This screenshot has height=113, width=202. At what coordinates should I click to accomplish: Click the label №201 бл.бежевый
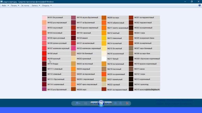click(x=85, y=54)
